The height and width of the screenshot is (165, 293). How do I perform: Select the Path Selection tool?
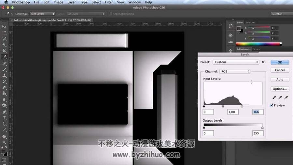(4, 124)
